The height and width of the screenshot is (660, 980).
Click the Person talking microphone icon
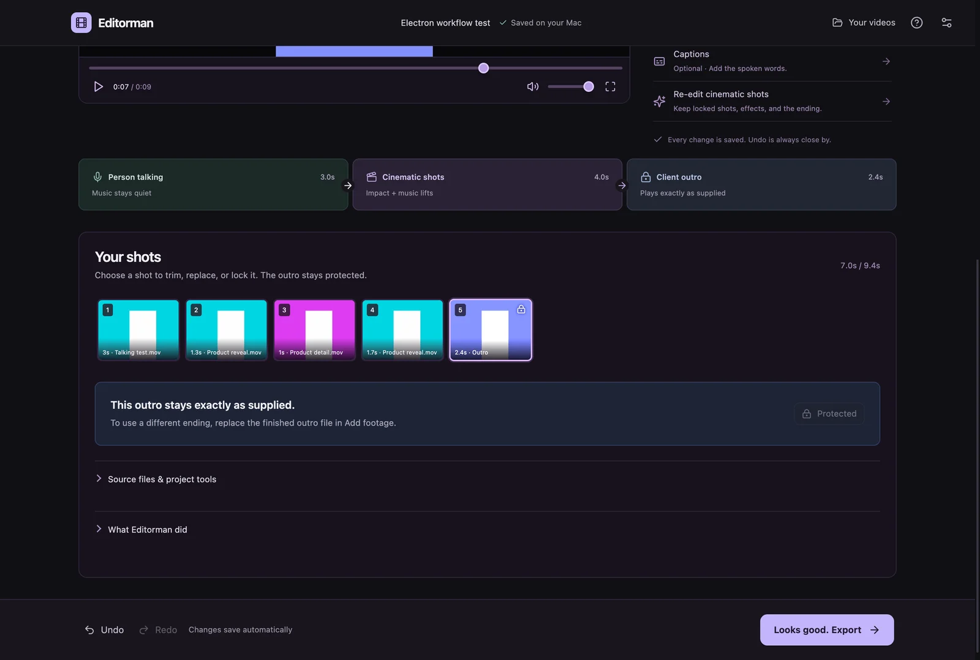coord(97,177)
